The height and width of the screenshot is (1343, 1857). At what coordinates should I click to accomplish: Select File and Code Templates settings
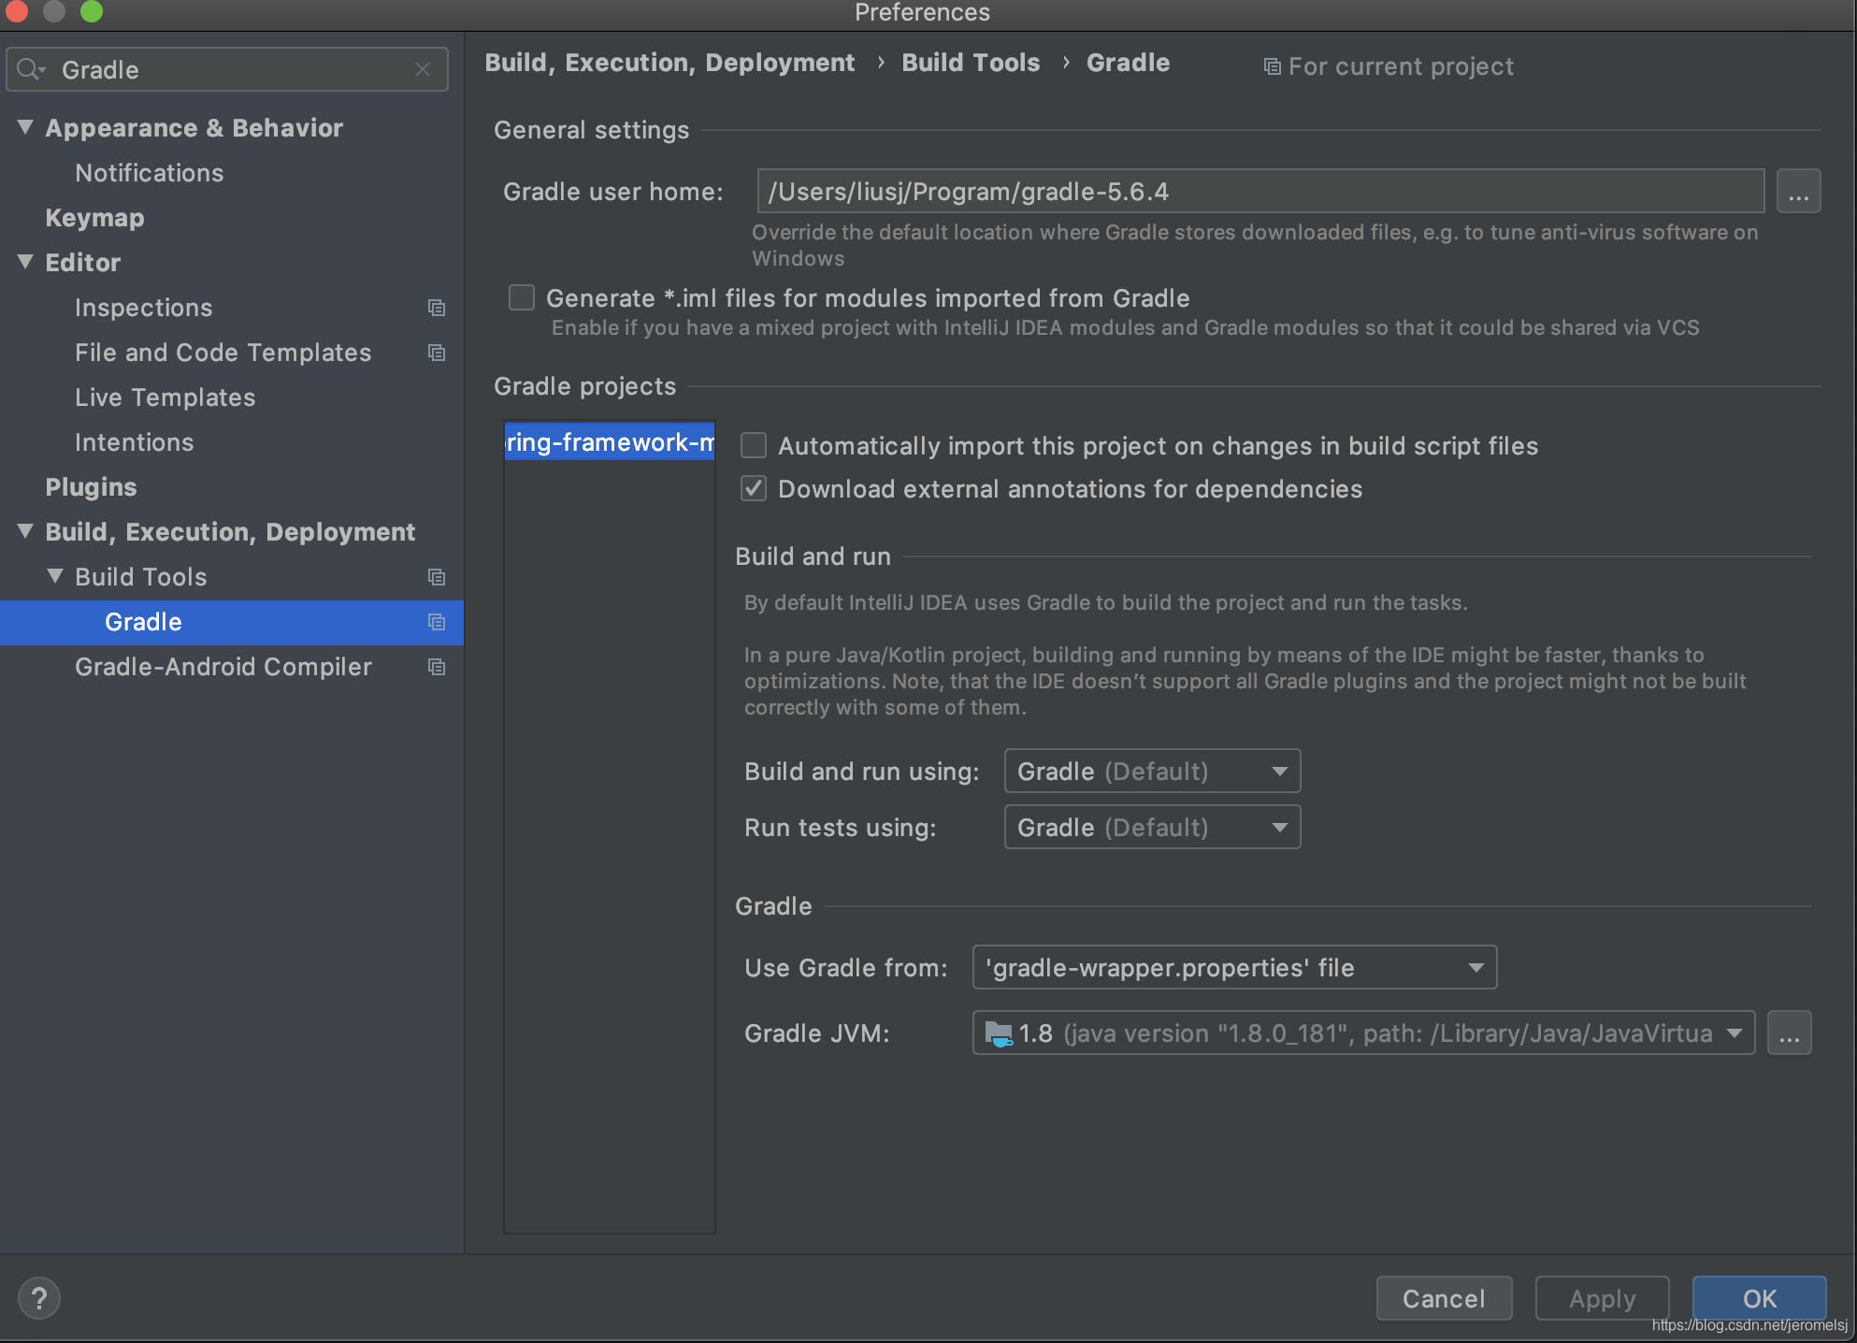pyautogui.click(x=223, y=353)
